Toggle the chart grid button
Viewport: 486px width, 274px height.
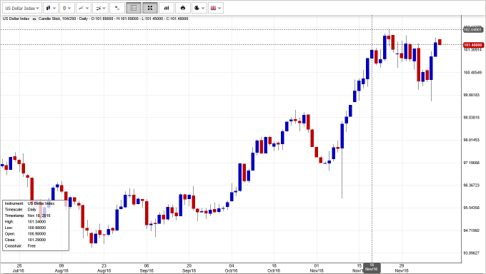pyautogui.click(x=134, y=8)
